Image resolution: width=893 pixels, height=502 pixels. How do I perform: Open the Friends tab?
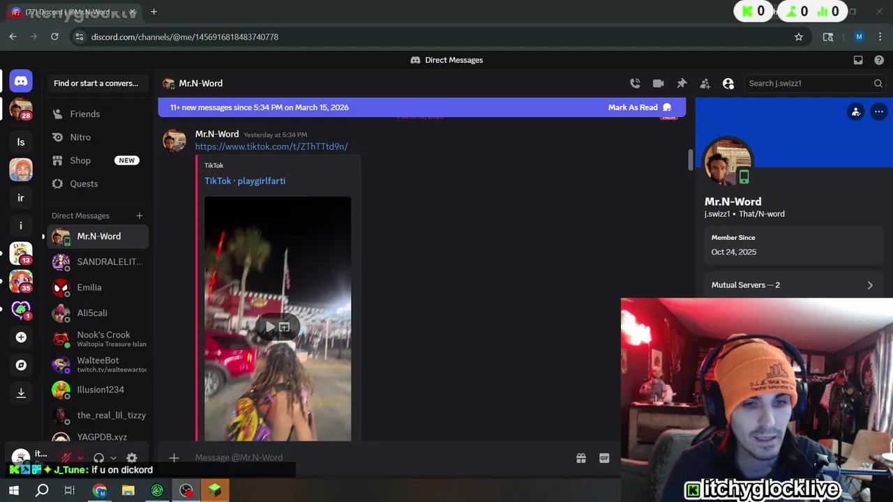[98, 114]
